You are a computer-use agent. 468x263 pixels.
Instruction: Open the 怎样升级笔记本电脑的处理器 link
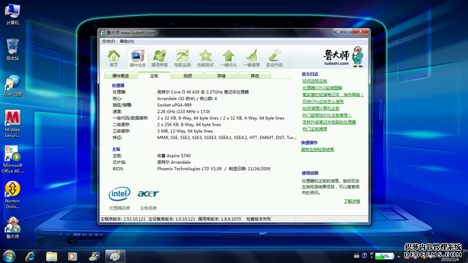click(x=329, y=122)
